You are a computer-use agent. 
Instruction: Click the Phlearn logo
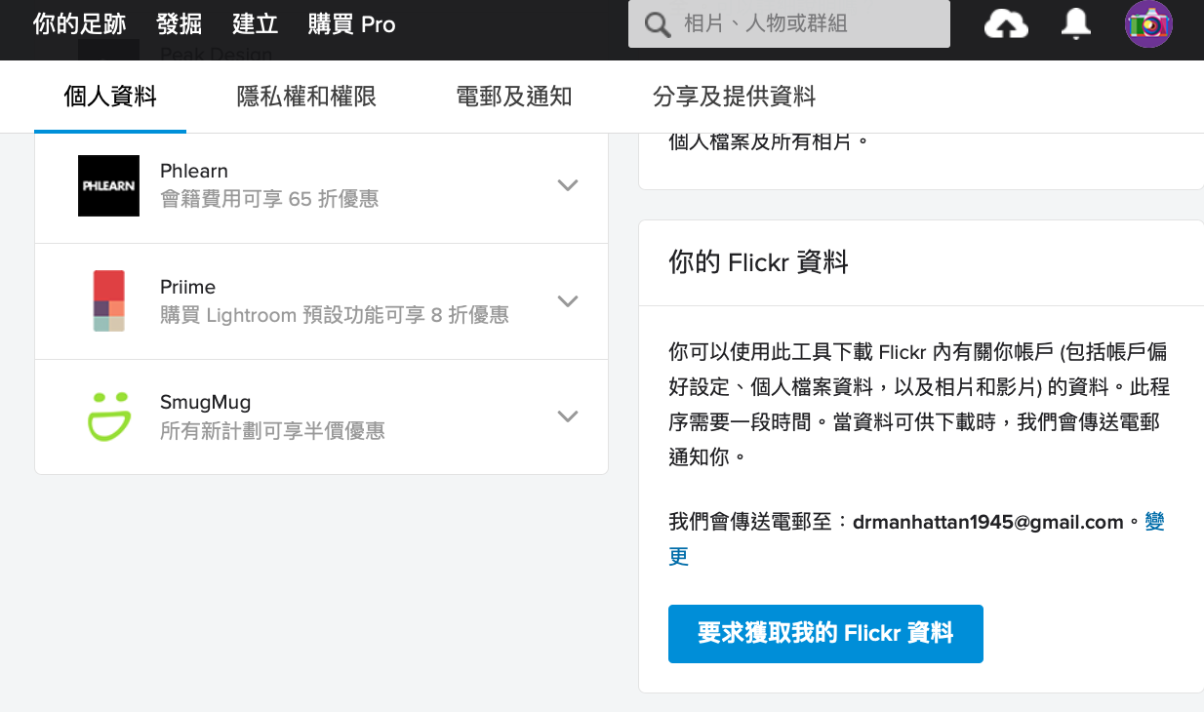coord(108,185)
